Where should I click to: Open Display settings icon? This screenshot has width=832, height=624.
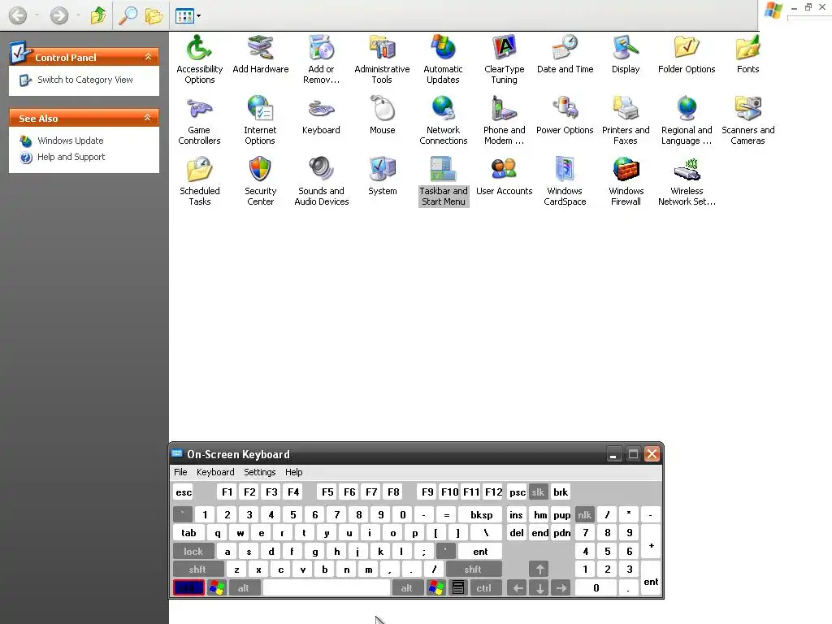tap(626, 54)
